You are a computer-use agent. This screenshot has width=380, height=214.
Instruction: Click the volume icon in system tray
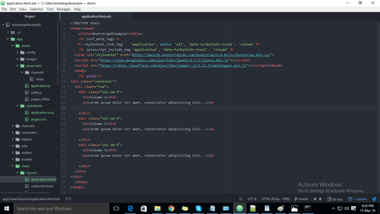pyautogui.click(x=347, y=208)
